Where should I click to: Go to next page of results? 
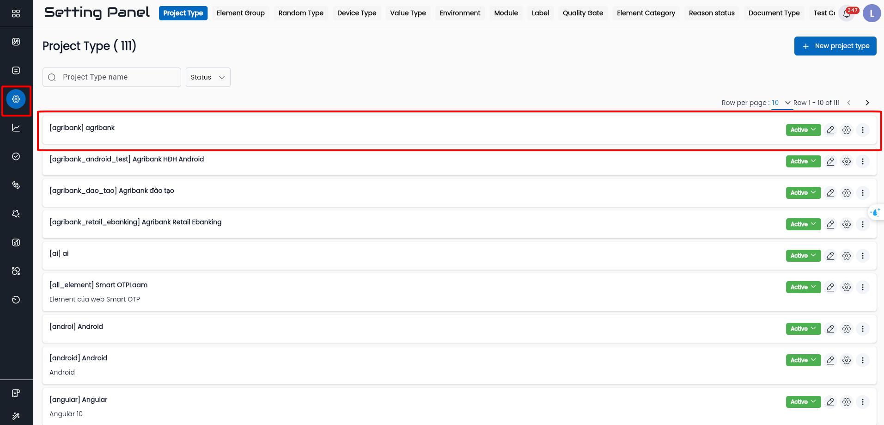click(867, 103)
